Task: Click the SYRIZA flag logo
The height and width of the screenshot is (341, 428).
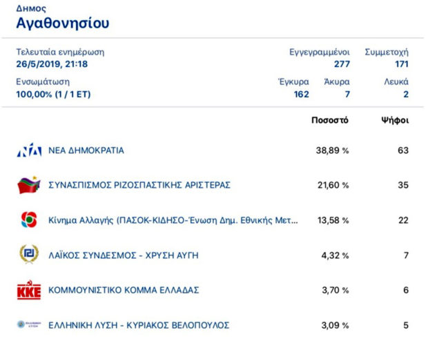Action: pos(29,185)
